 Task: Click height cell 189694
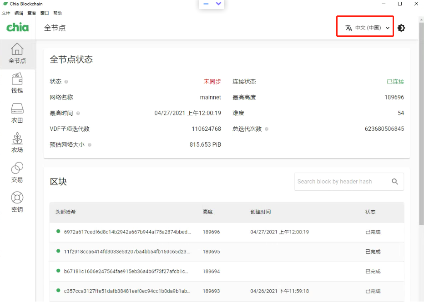211,272
